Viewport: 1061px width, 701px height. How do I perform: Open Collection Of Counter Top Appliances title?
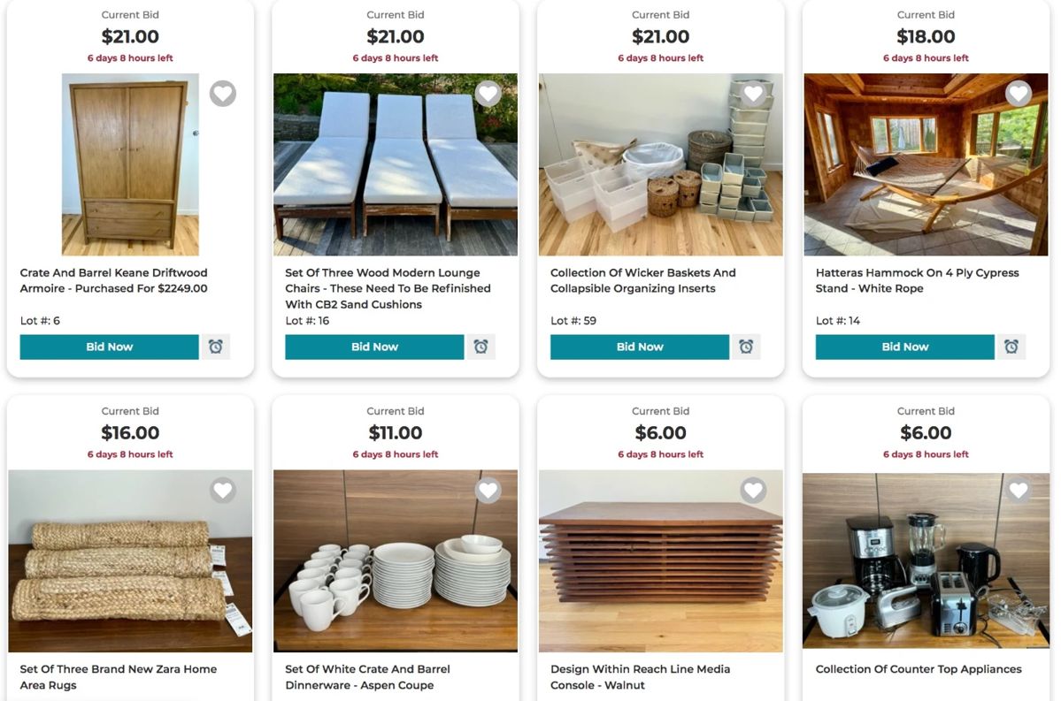pos(919,669)
